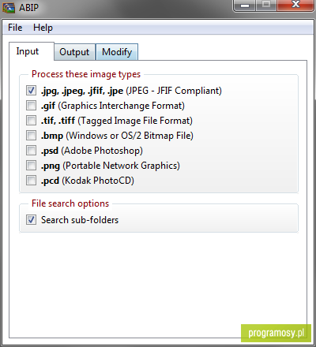316x347 pixels.
Task: Check the .psd Adobe Photoshop checkbox
Action: 31,151
